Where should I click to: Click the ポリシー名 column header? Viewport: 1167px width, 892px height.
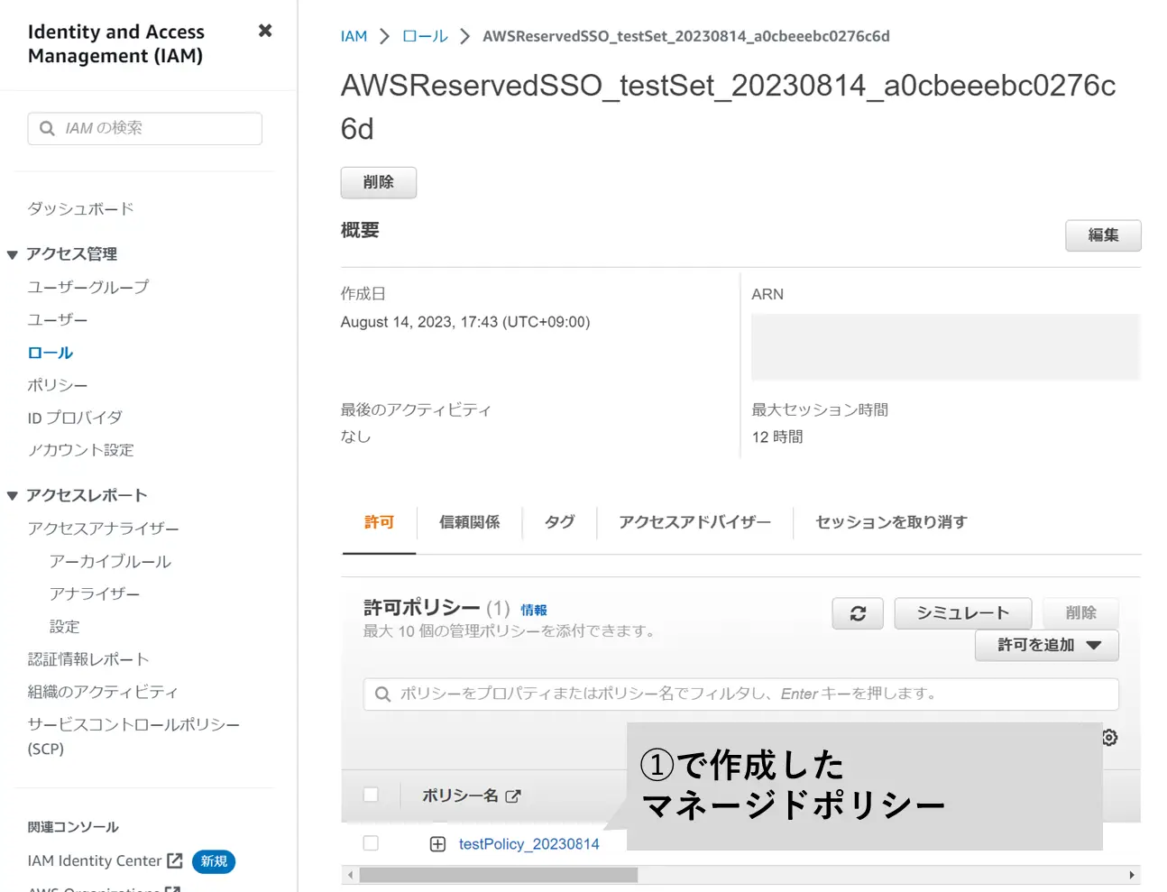[460, 795]
